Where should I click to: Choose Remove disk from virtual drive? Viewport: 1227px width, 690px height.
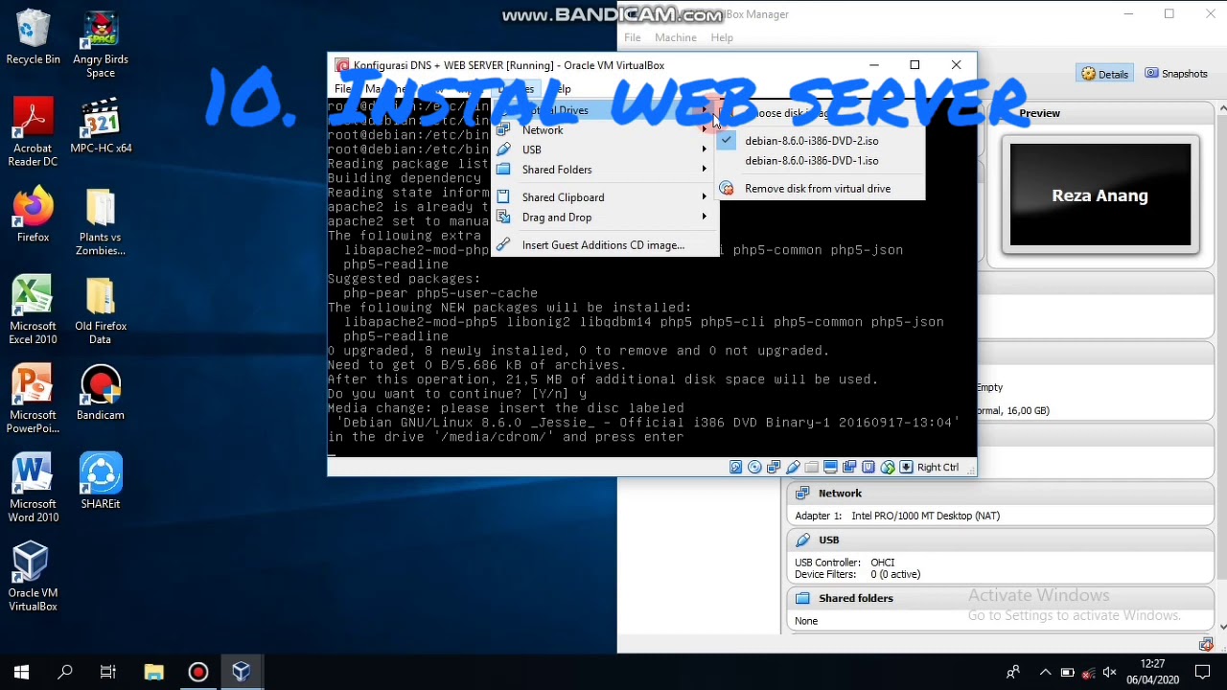tap(821, 189)
